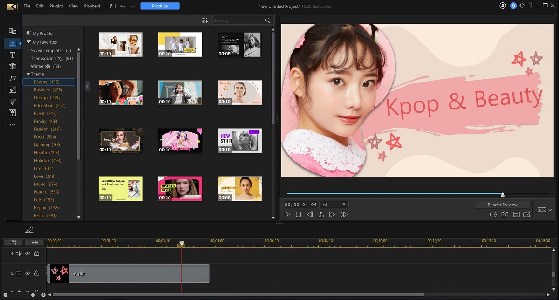Open the Fit zoom dropdown

coord(334,205)
